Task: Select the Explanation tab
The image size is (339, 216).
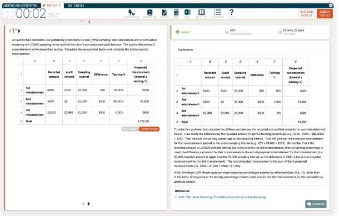Action: (185, 49)
